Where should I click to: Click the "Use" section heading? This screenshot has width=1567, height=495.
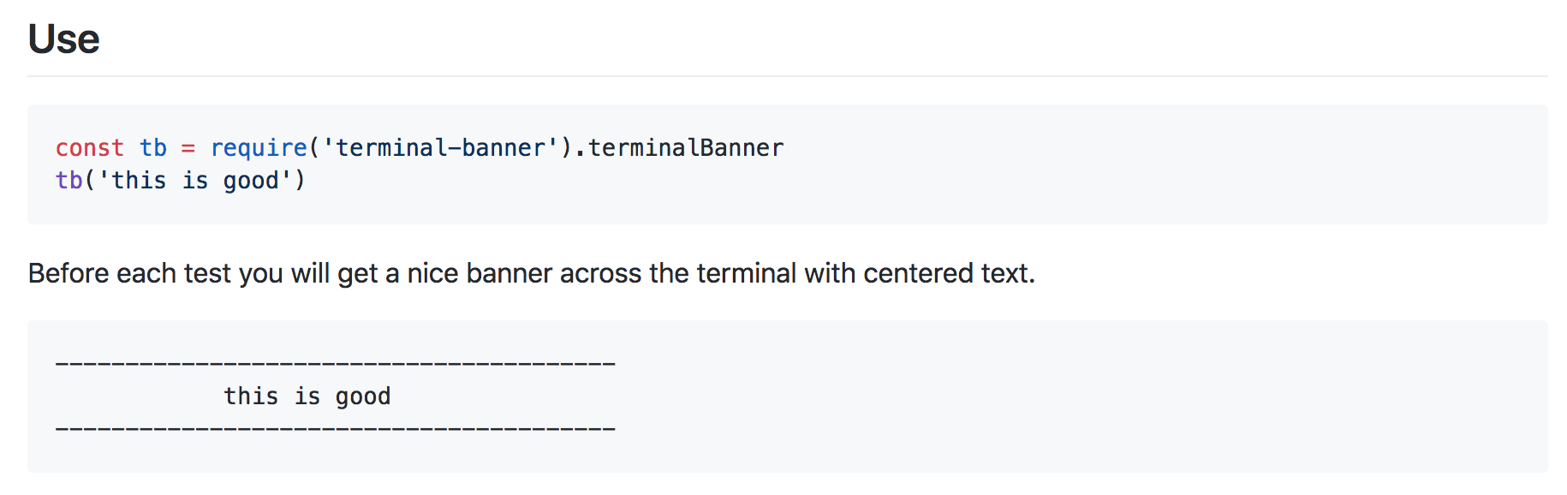pos(63,39)
